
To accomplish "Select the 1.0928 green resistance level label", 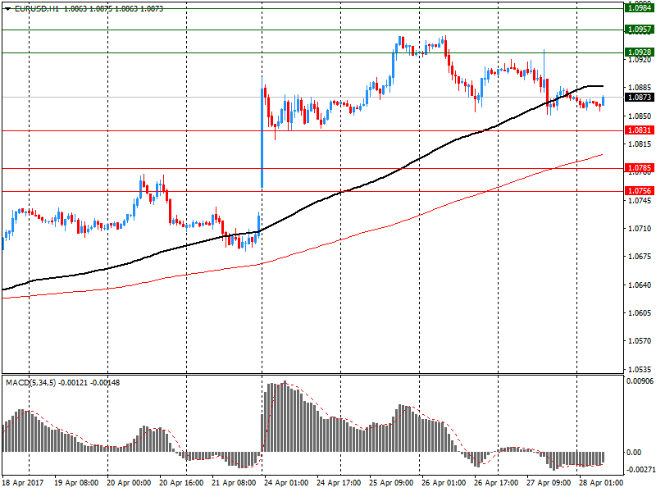I will (x=639, y=52).
